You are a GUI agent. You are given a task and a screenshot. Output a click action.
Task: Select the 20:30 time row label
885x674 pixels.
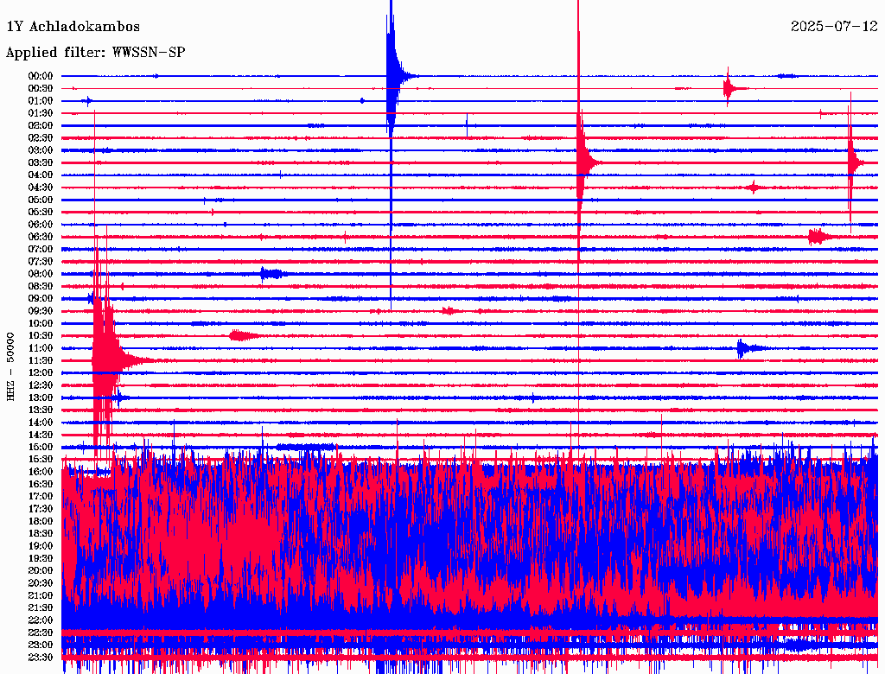(x=41, y=583)
